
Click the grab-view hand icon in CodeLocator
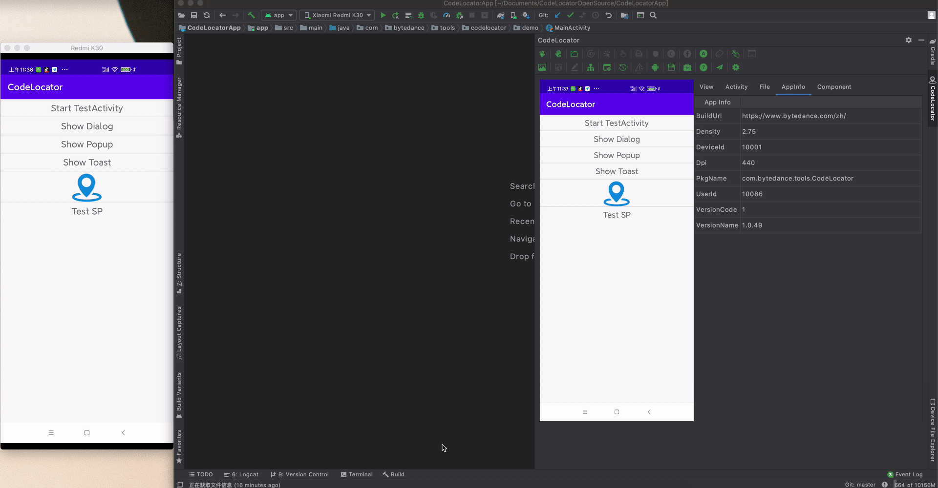point(542,54)
